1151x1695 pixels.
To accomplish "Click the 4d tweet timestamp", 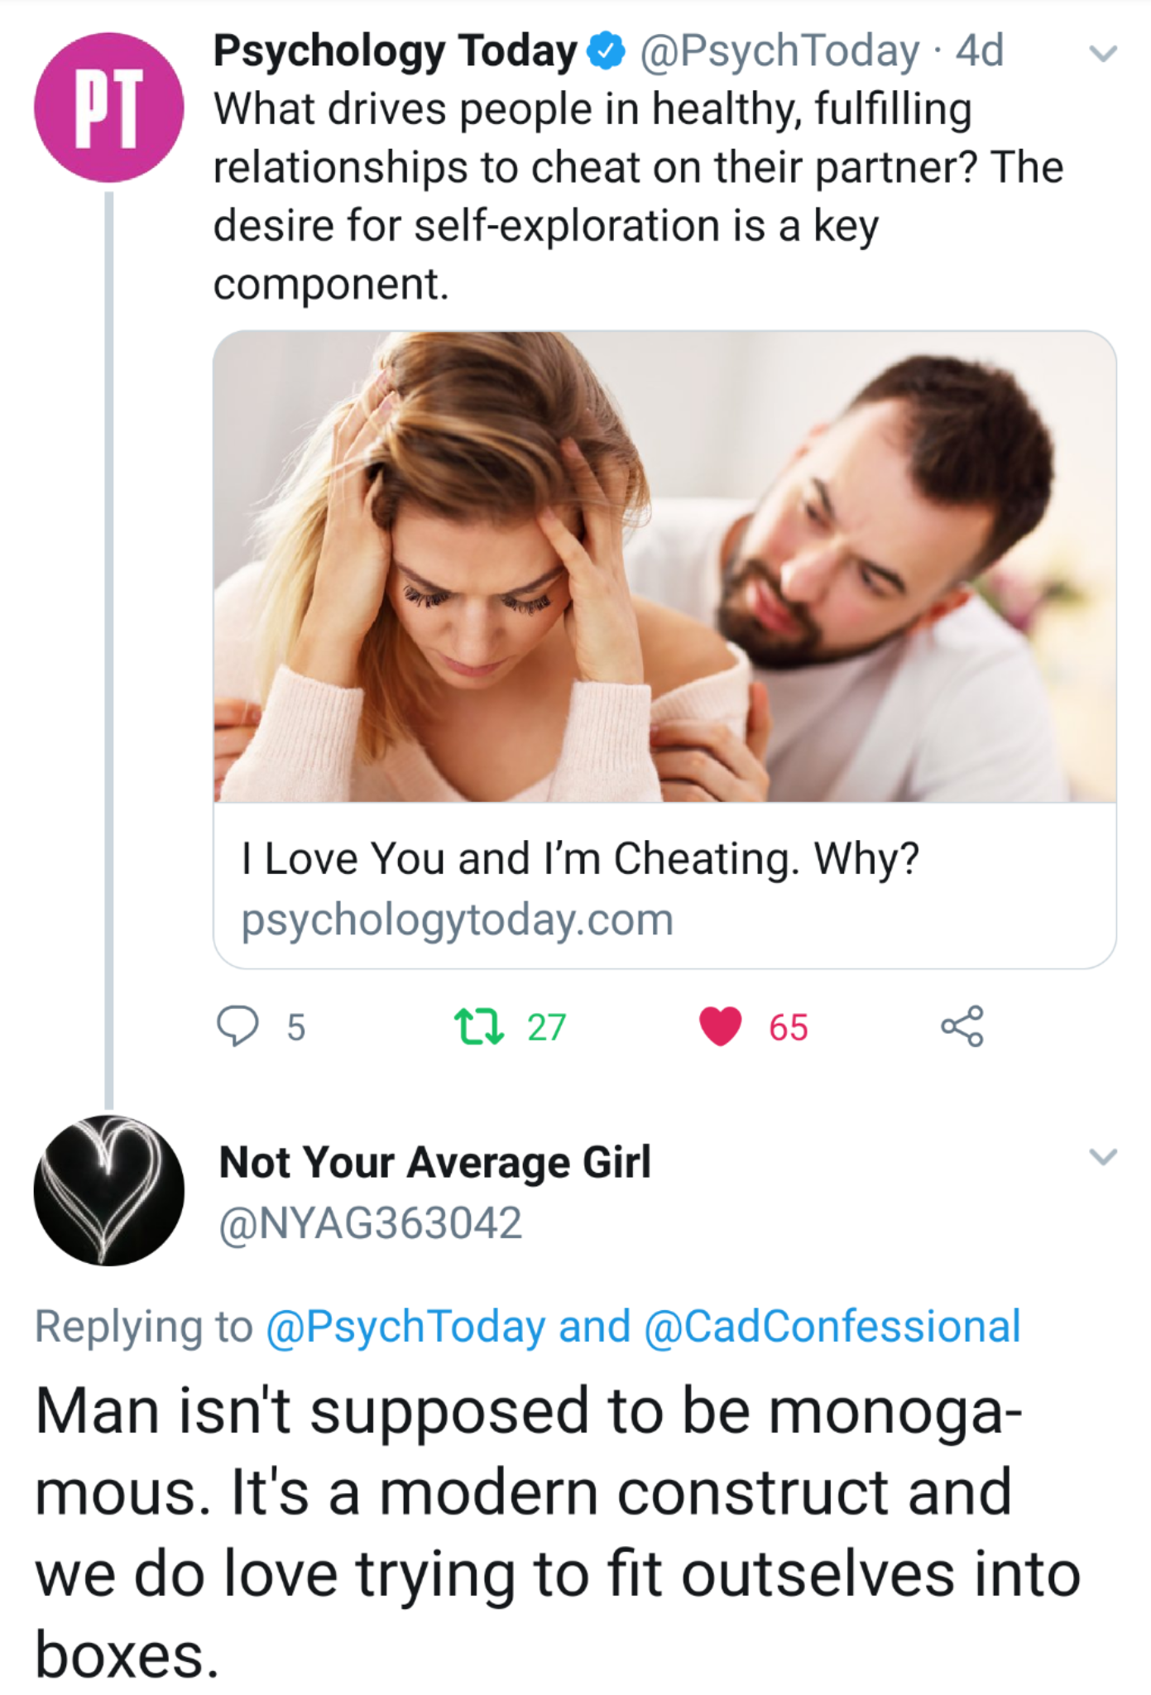I will coord(980,51).
